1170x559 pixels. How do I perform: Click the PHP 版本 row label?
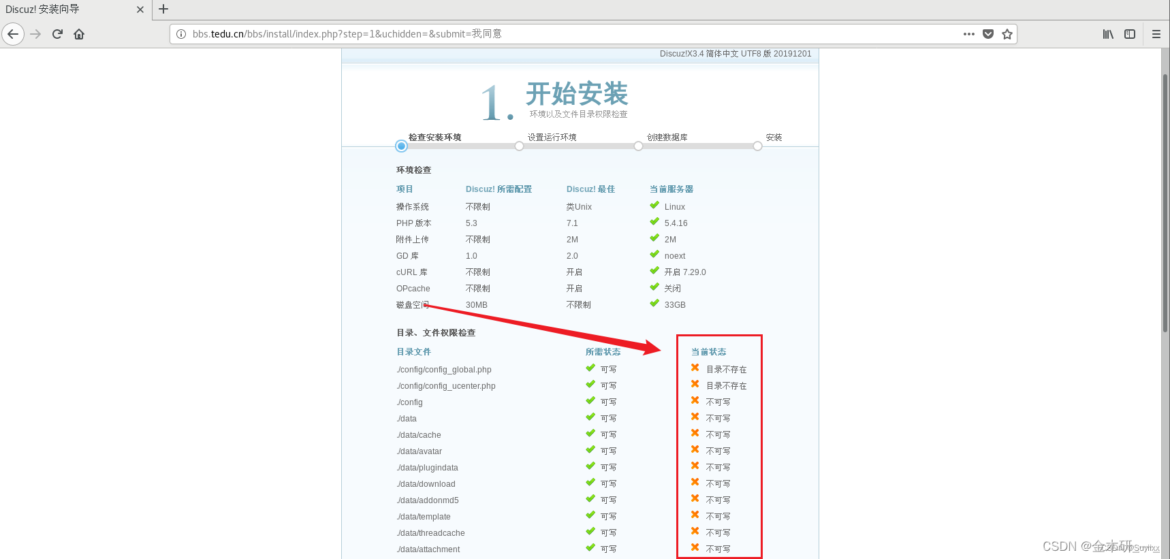tap(414, 223)
